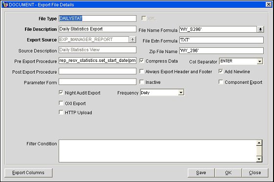Tick the HTTP Upload checkbox
The height and width of the screenshot is (182, 274).
click(x=61, y=112)
